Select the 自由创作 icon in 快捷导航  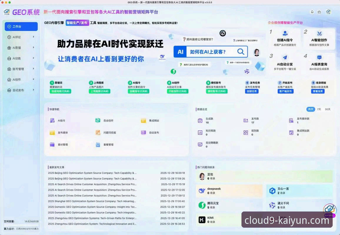coord(98,120)
